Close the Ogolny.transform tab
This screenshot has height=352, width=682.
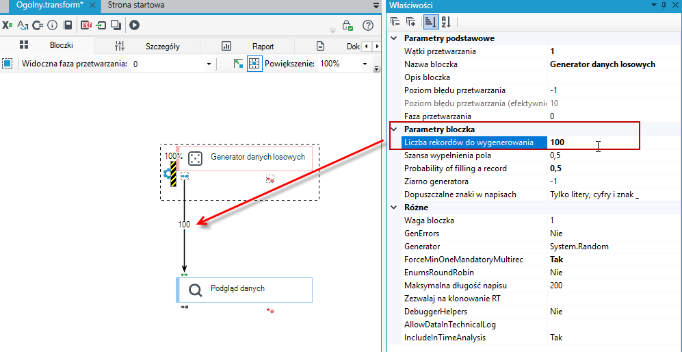click(92, 5)
